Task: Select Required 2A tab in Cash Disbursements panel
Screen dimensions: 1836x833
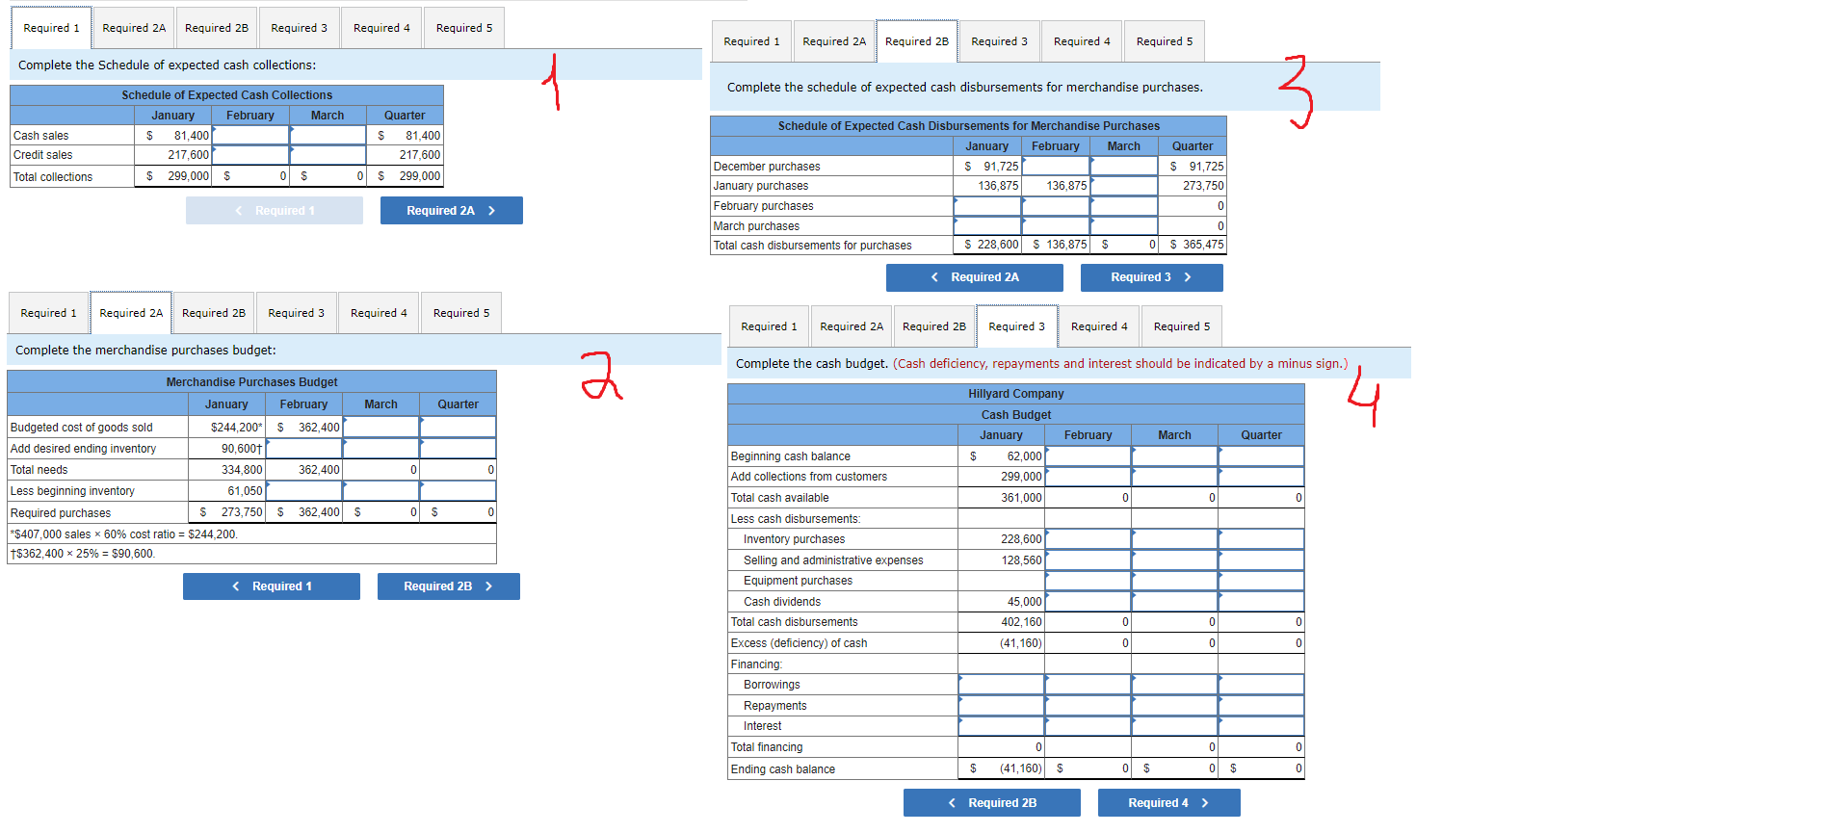Action: coord(834,41)
